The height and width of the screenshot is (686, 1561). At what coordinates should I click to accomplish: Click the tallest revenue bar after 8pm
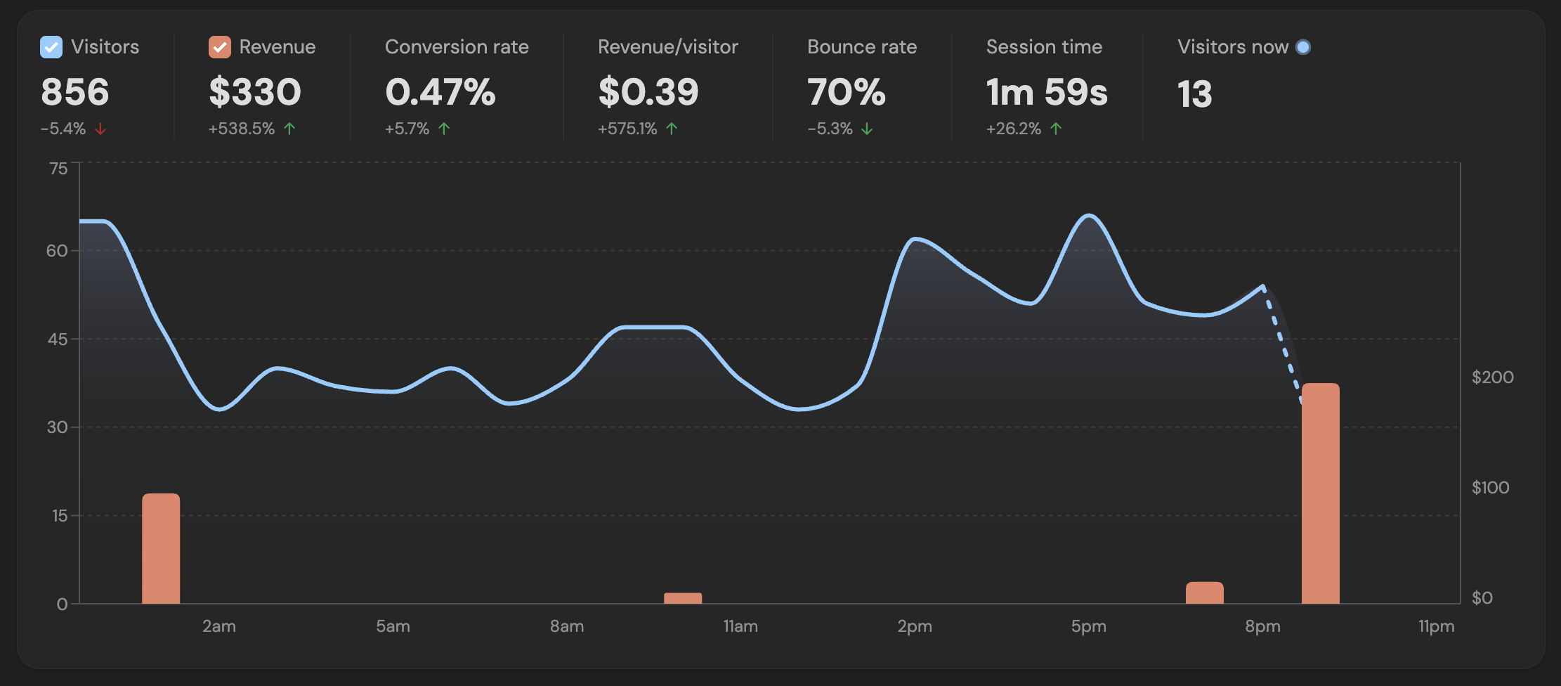pyautogui.click(x=1320, y=492)
